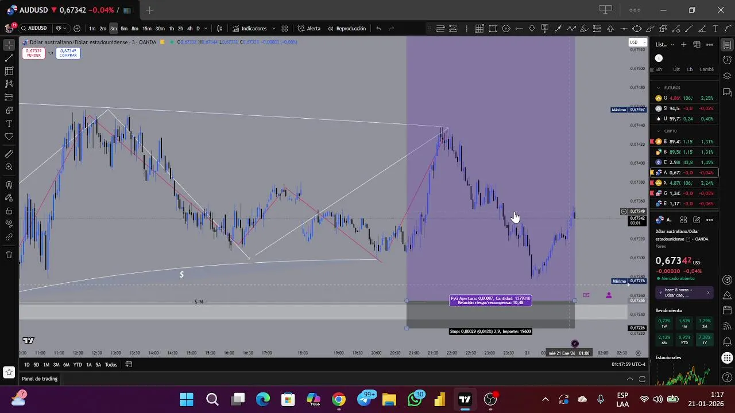Undo the last chart action

(378, 28)
